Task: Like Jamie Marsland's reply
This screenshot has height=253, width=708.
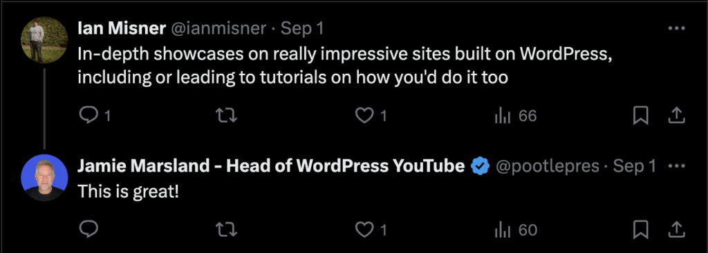Action: tap(371, 230)
